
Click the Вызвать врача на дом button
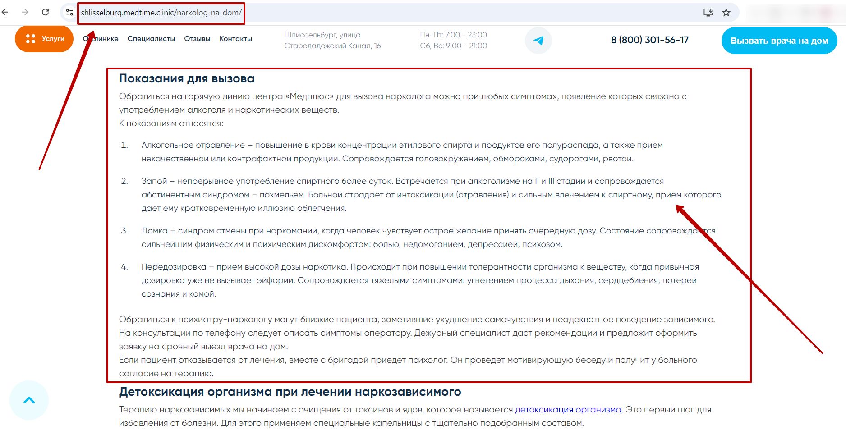point(779,41)
